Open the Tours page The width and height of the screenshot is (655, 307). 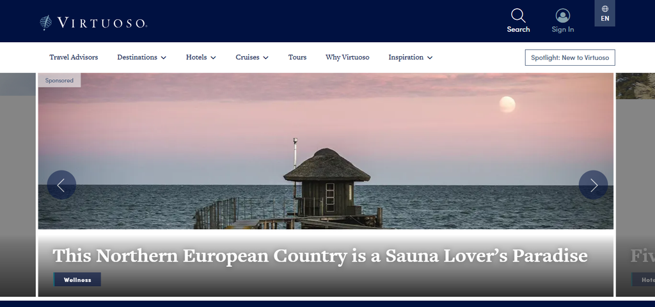[297, 57]
